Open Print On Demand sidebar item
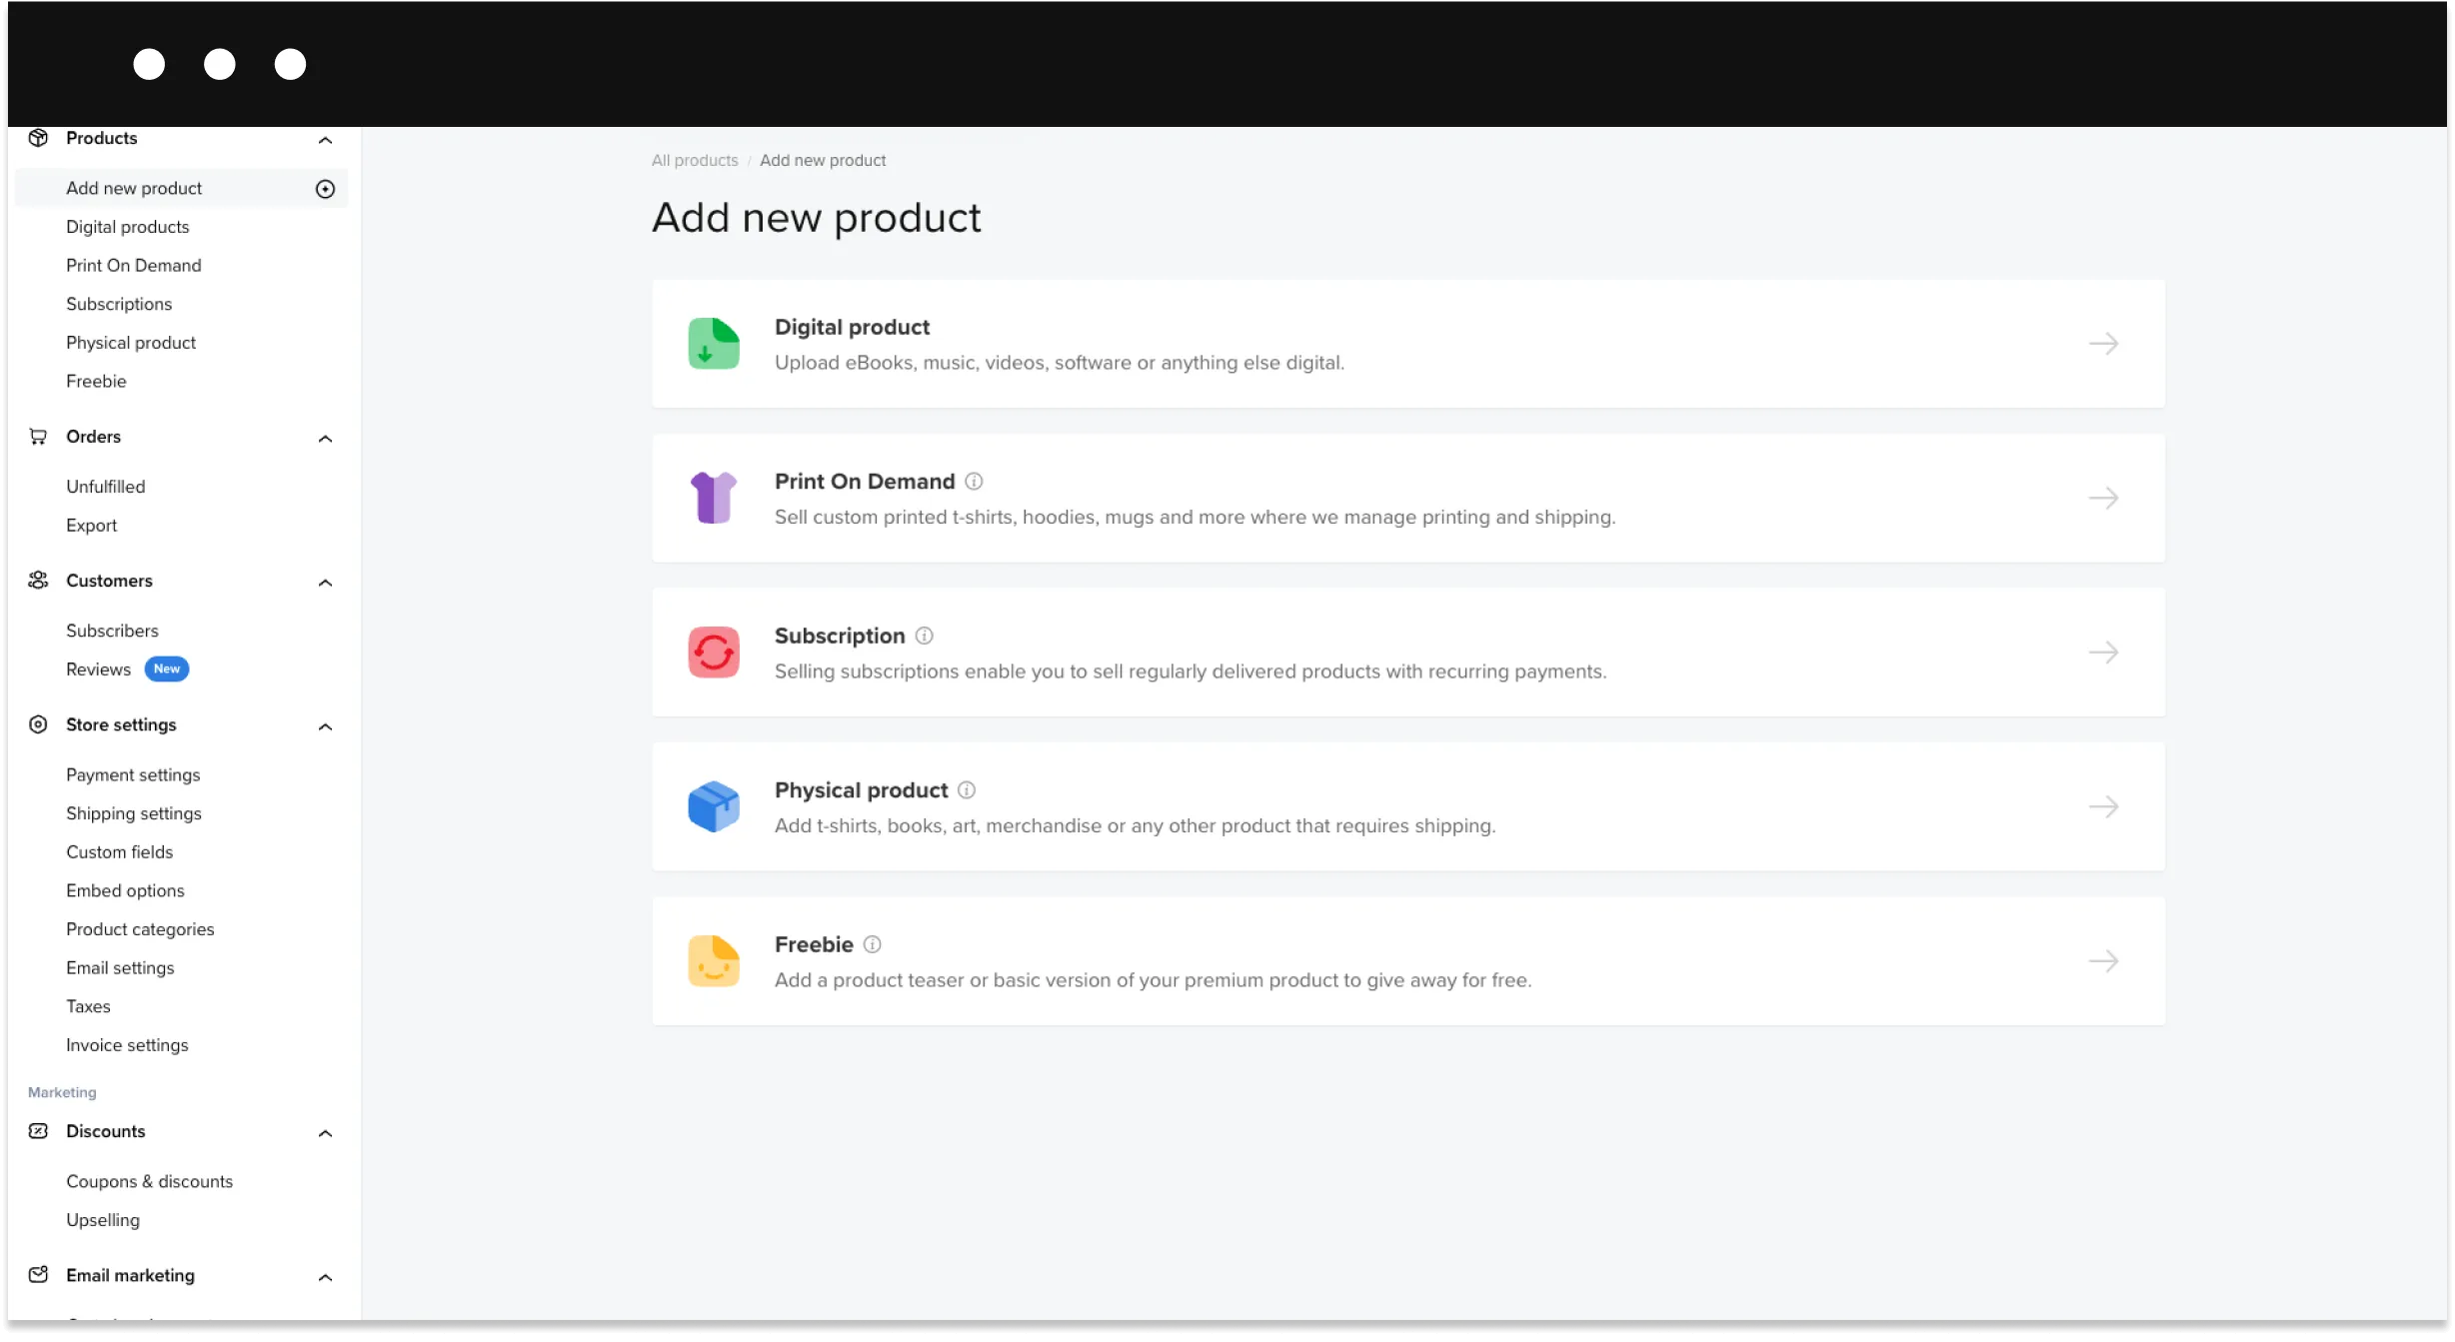Image resolution: width=2455 pixels, height=1342 pixels. coord(133,265)
